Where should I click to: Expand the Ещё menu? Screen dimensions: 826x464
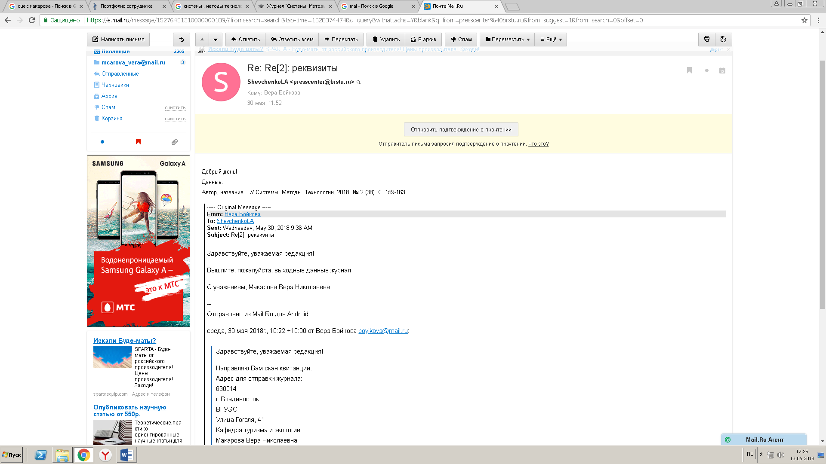click(551, 39)
